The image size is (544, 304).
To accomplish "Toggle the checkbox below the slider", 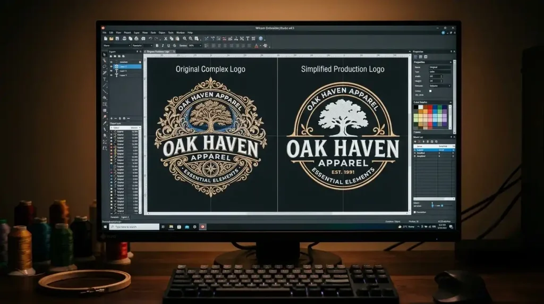I will [415, 212].
